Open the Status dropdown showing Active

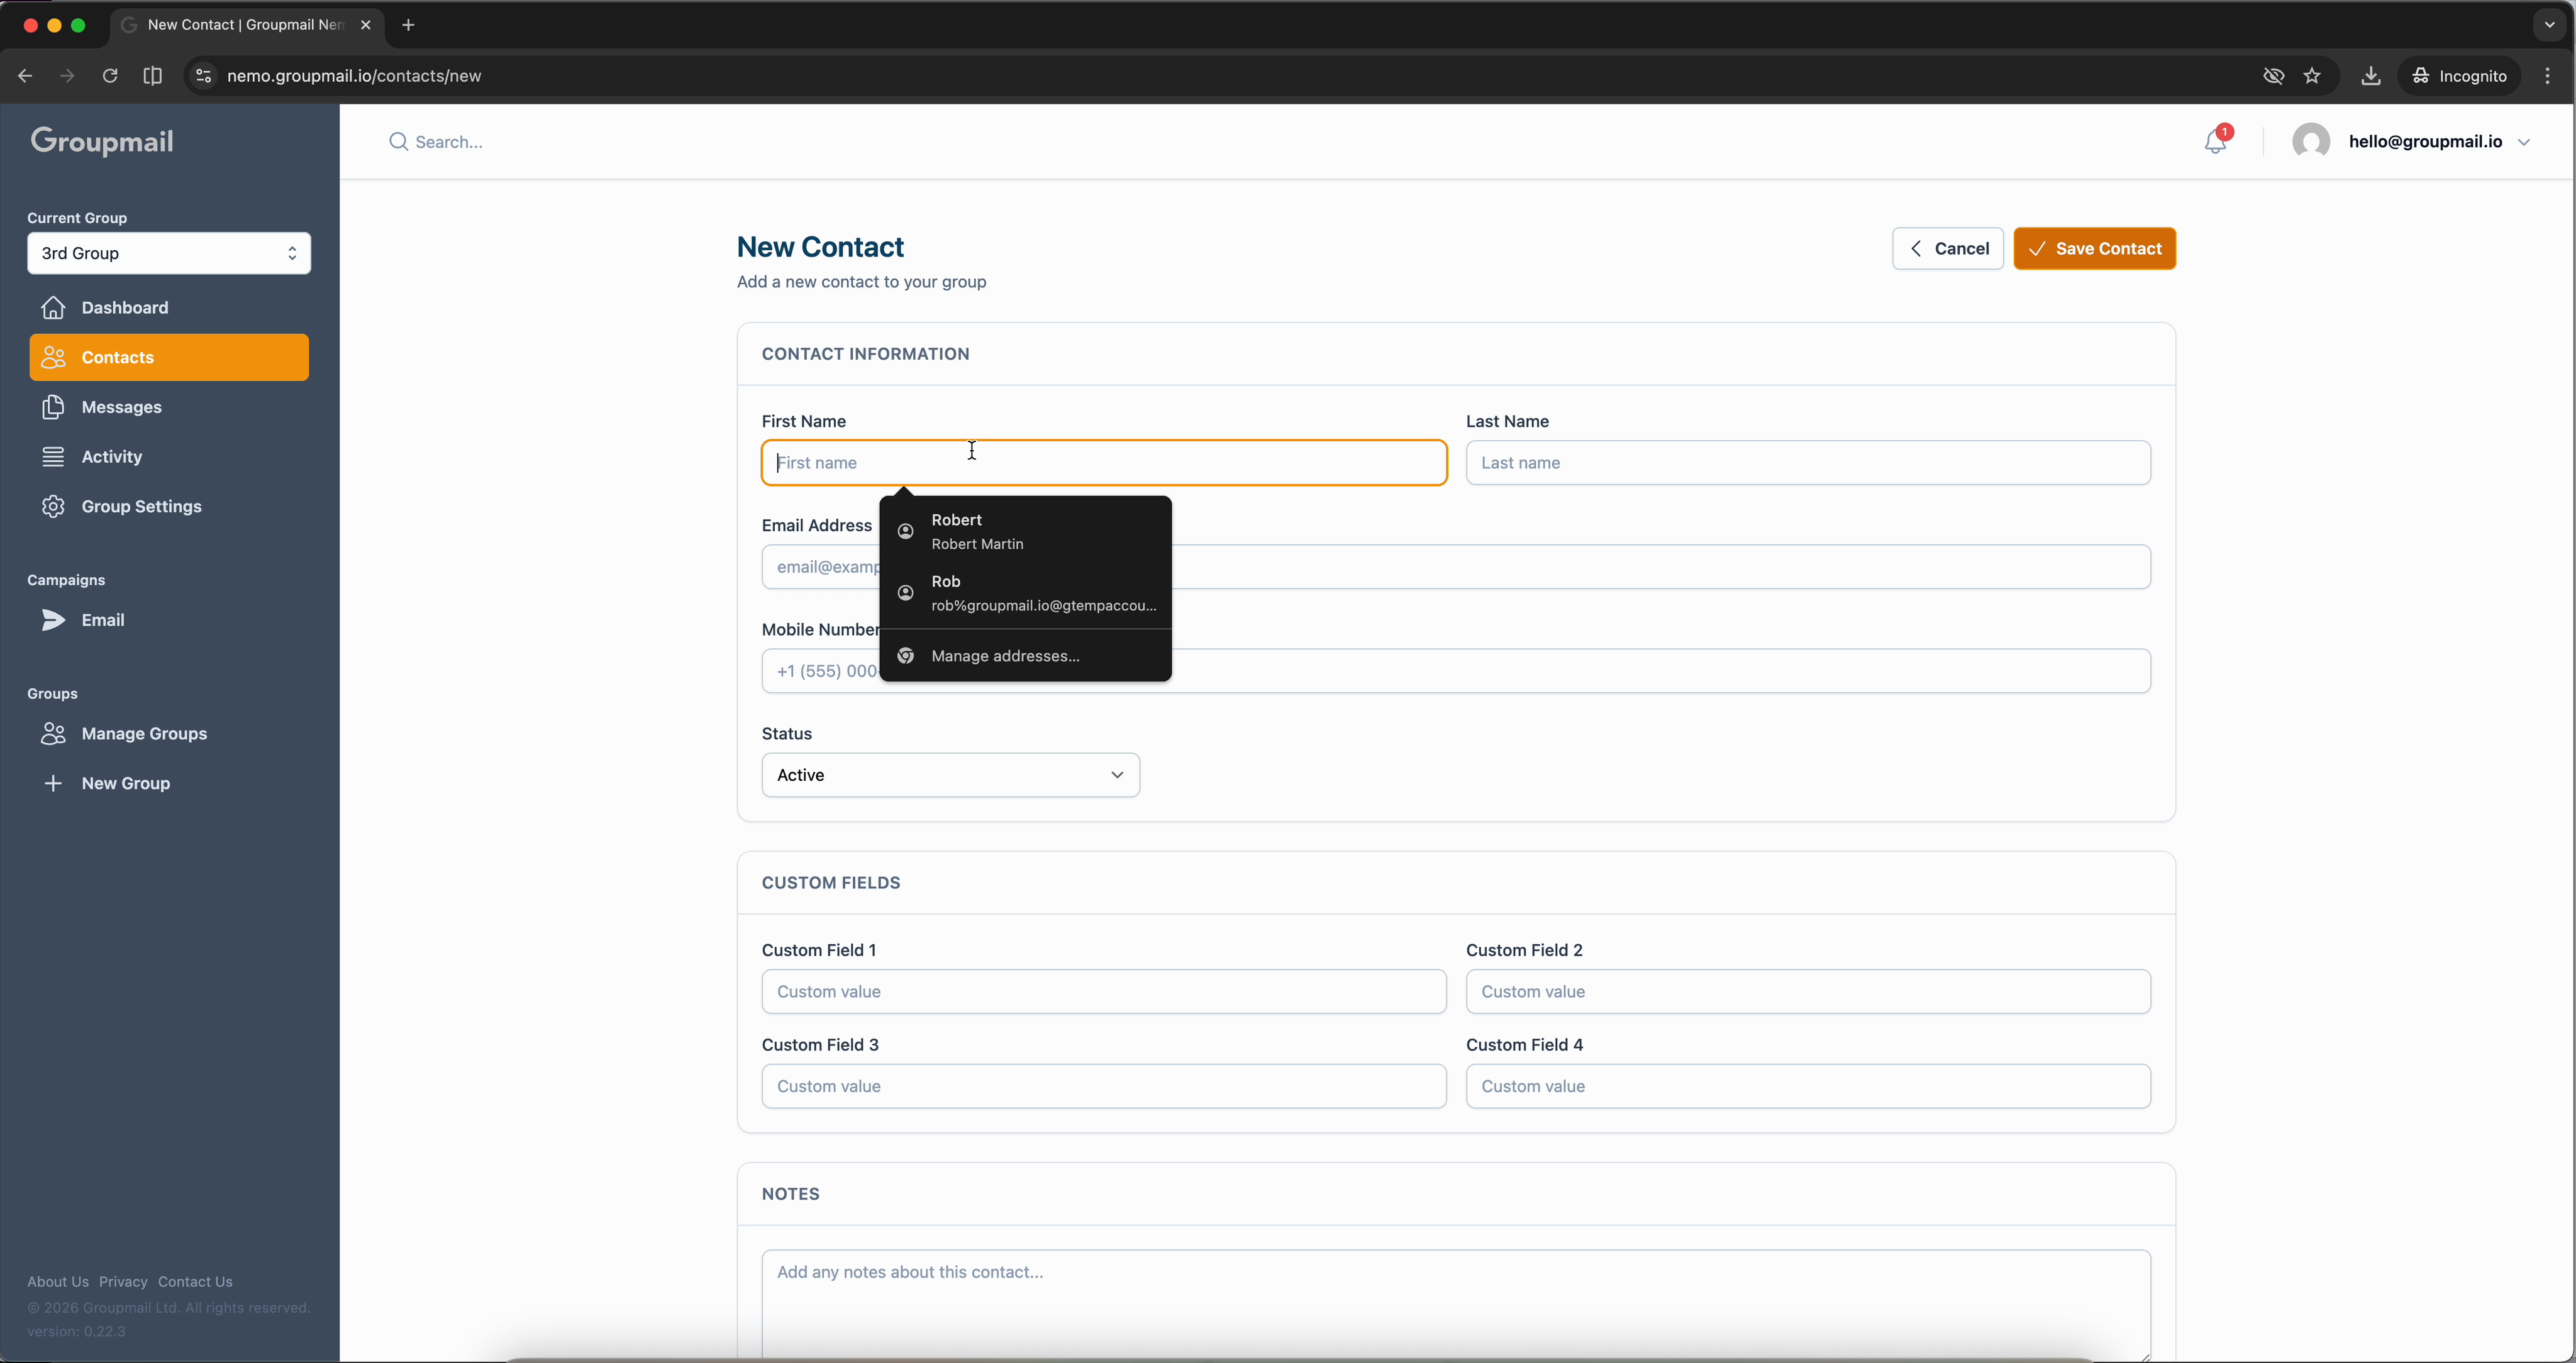click(950, 775)
